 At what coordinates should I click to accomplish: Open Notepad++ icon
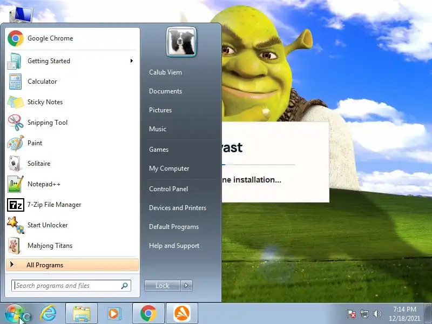16,184
